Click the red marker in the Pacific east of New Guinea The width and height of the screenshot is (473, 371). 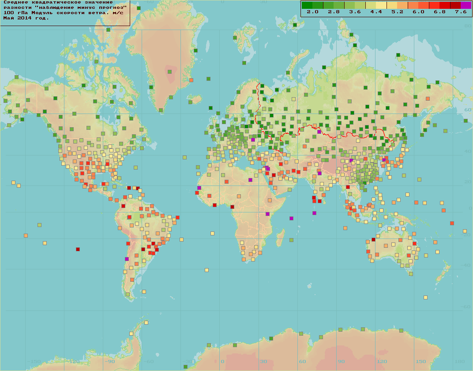(x=452, y=223)
